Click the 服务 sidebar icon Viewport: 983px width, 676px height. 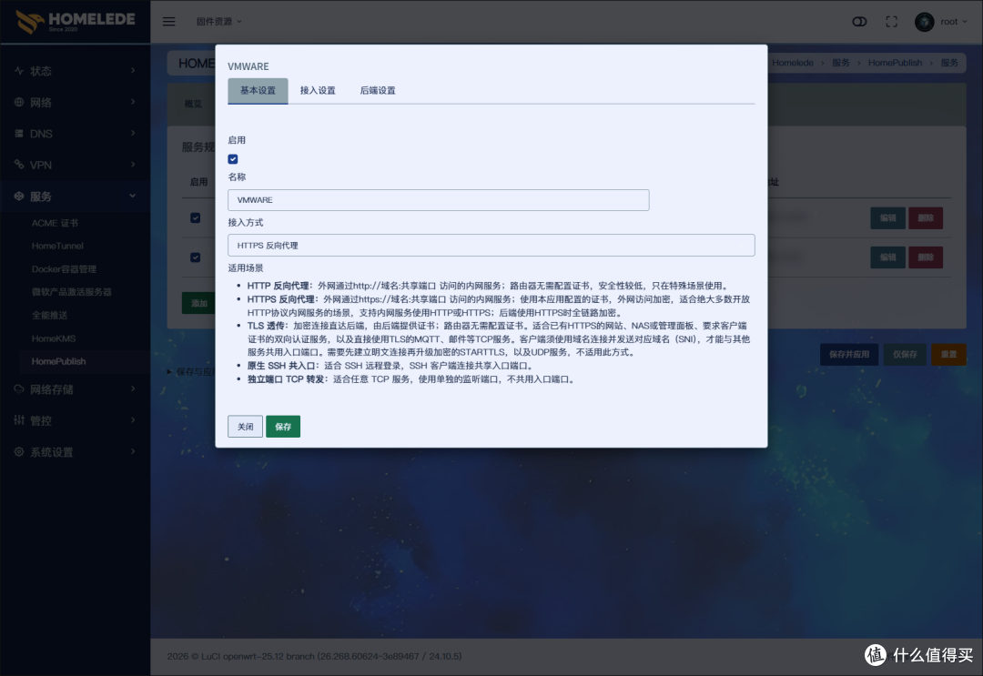click(19, 197)
